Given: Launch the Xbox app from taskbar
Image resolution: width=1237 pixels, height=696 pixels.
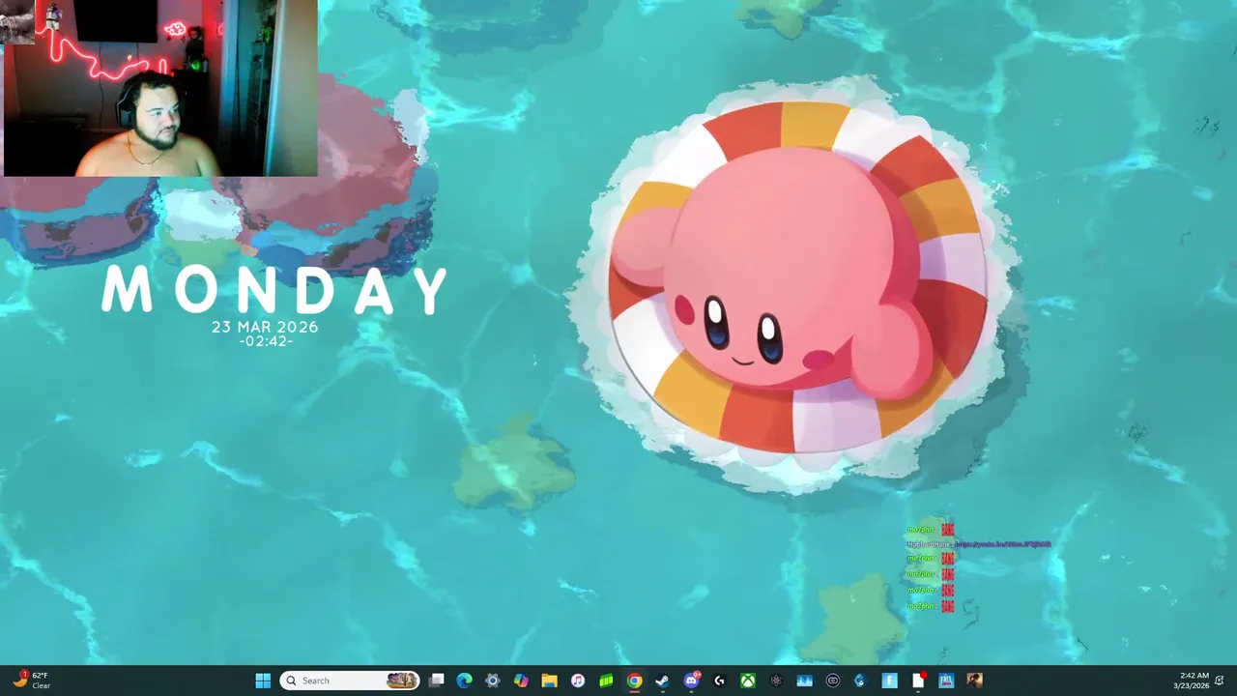Looking at the screenshot, I should [x=748, y=681].
